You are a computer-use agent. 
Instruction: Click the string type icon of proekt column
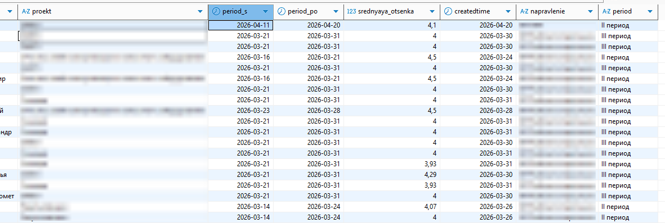coord(25,11)
